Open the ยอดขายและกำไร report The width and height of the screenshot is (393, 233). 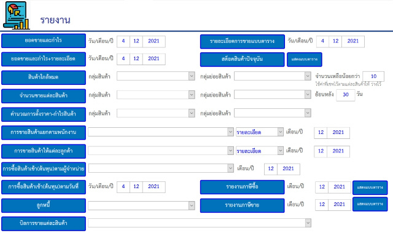tap(44, 41)
